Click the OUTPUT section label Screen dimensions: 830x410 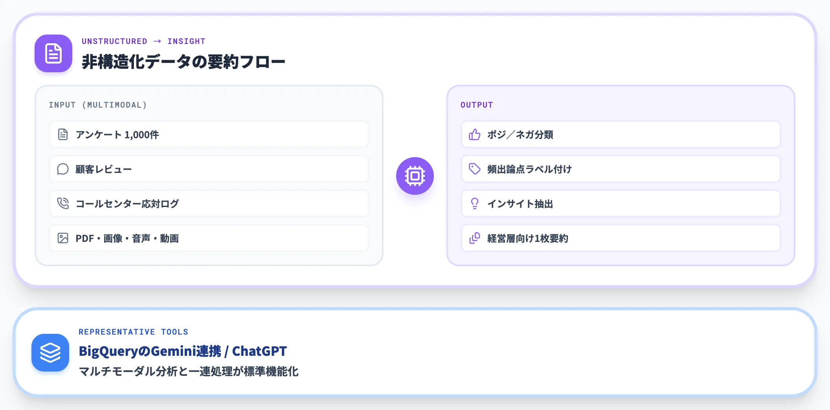click(477, 105)
